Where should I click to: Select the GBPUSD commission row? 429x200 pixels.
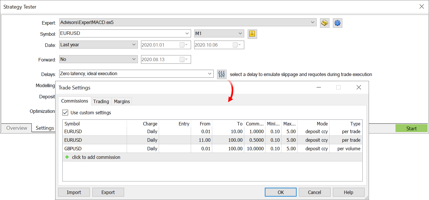(x=172, y=149)
